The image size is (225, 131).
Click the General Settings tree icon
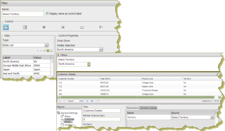[x=59, y=113]
